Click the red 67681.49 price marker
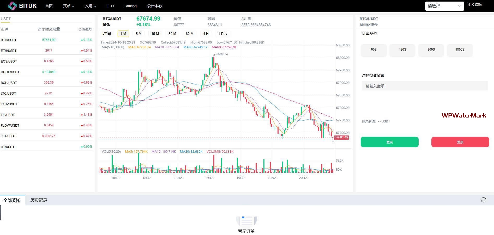The image size is (494, 235). coord(341,137)
